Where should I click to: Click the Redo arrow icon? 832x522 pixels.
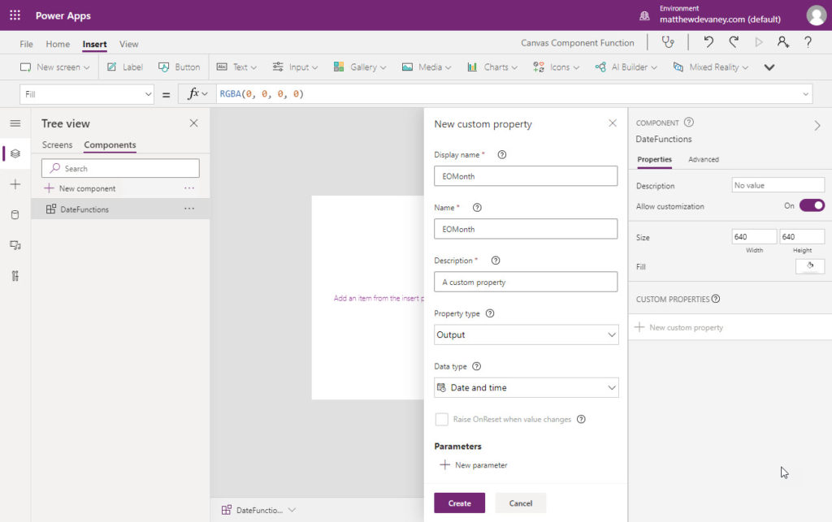tap(734, 42)
